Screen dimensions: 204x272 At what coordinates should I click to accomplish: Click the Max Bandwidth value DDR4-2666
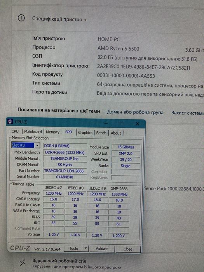click(x=65, y=152)
